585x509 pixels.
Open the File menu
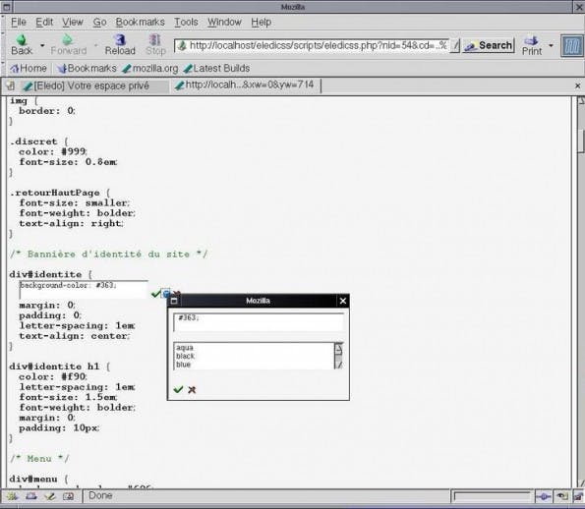tap(19, 22)
